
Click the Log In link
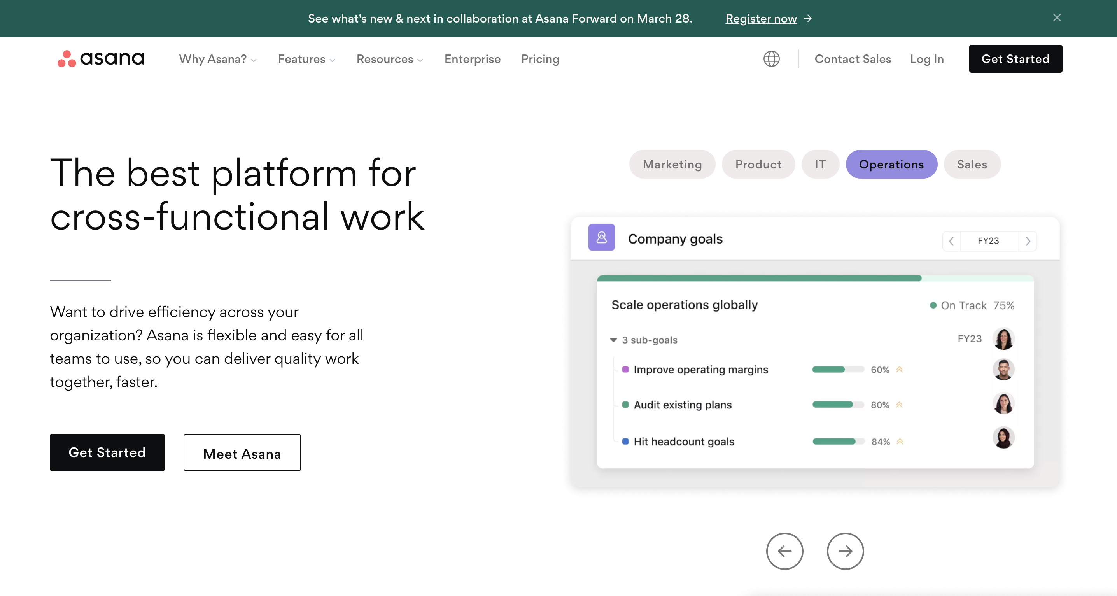[927, 59]
